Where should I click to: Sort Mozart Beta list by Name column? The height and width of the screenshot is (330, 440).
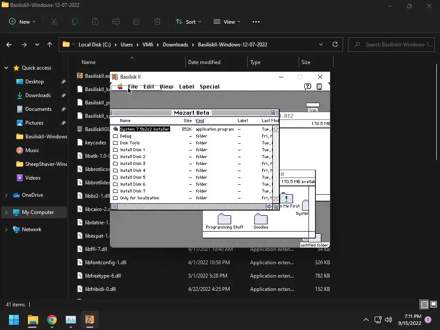(125, 121)
